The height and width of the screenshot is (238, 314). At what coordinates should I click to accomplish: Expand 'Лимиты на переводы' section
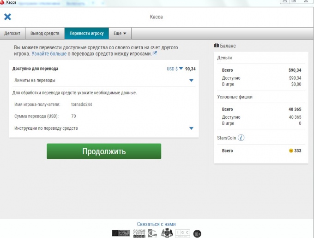[x=104, y=81]
